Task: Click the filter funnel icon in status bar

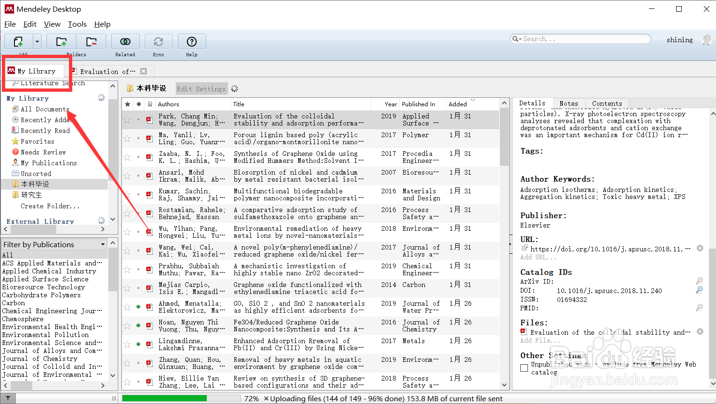Action: tap(8, 398)
